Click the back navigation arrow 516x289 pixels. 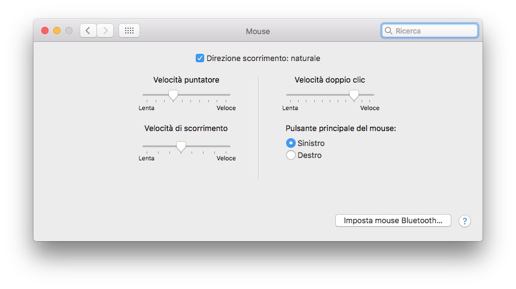(88, 31)
